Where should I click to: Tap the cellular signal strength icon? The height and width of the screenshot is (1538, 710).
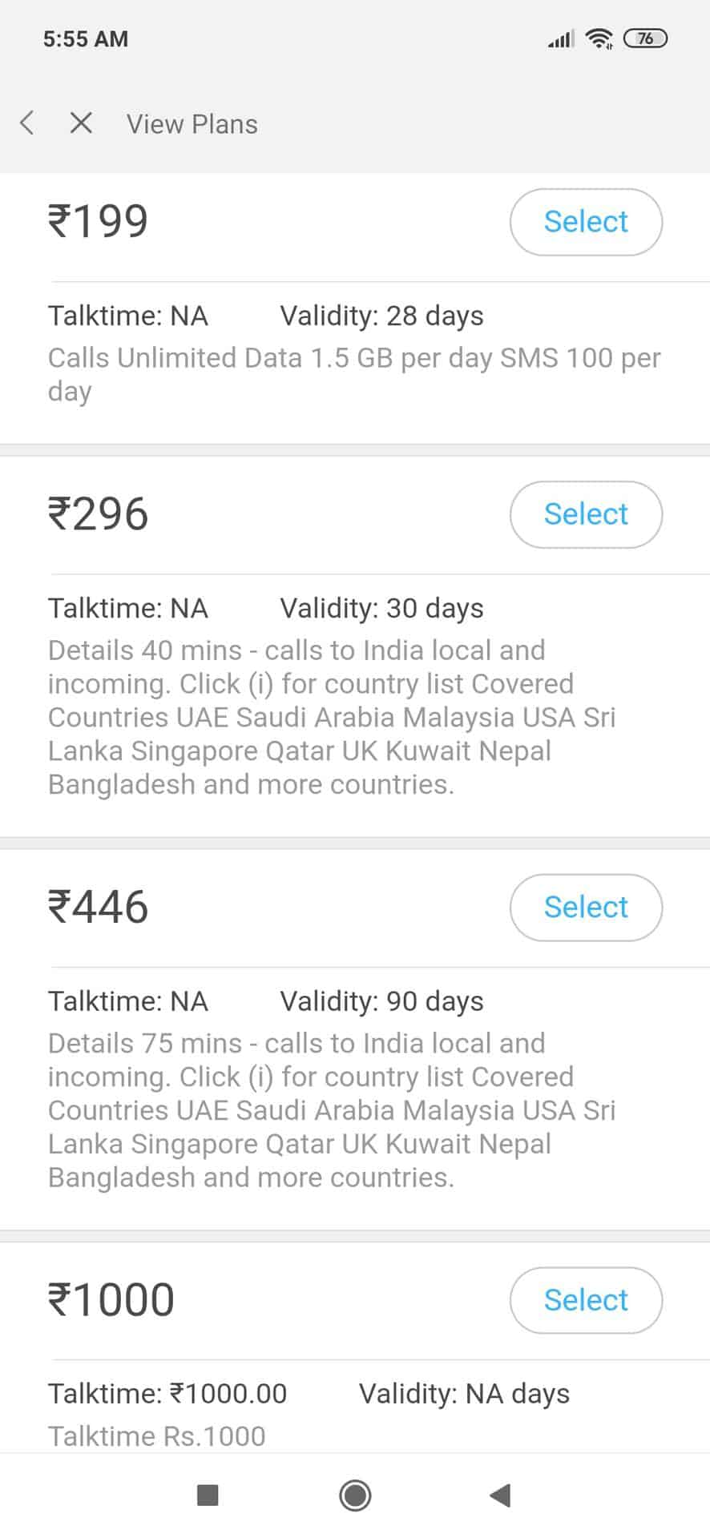click(x=560, y=38)
